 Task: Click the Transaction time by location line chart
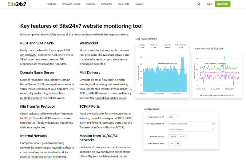pos(219,71)
